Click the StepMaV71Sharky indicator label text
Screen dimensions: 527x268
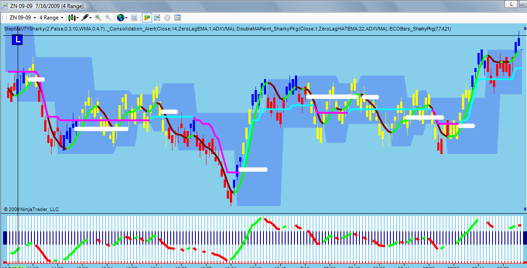pos(55,29)
